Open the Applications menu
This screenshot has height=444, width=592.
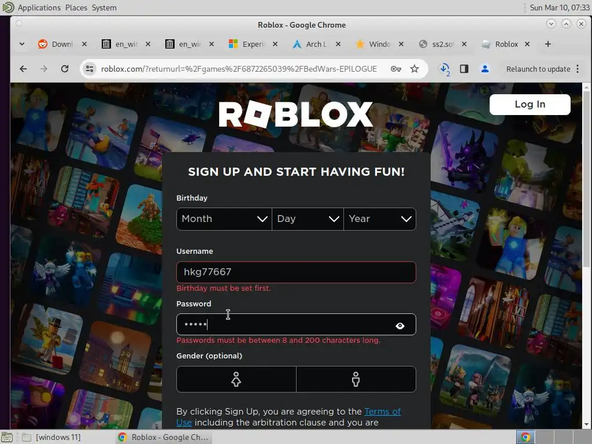pyautogui.click(x=39, y=8)
